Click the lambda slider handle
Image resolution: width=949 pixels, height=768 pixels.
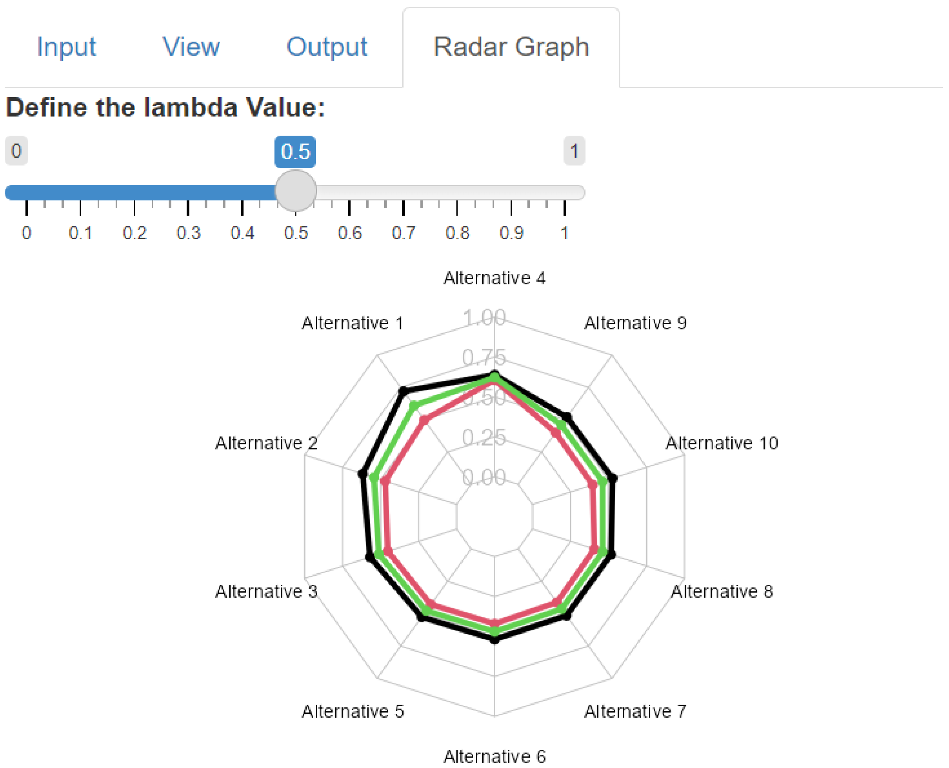pyautogui.click(x=296, y=191)
